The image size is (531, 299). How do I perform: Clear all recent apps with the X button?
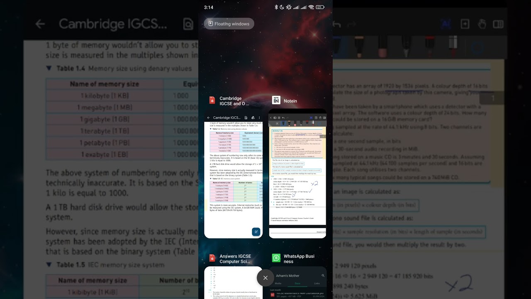tap(265, 278)
